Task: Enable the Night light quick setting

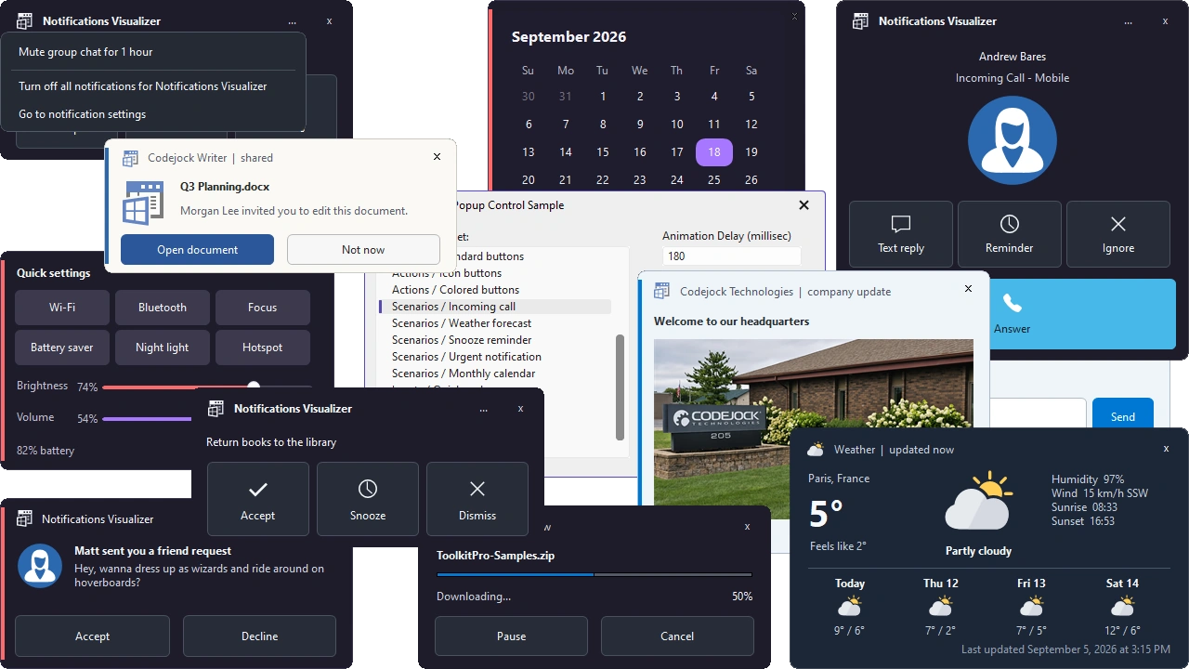Action: pos(163,348)
